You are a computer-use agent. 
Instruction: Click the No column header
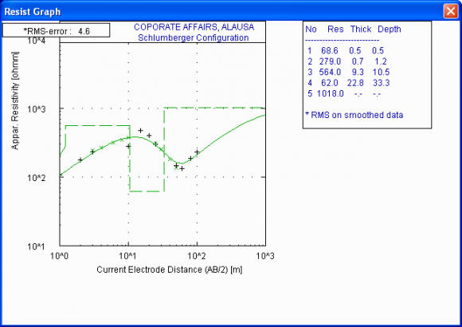(311, 30)
